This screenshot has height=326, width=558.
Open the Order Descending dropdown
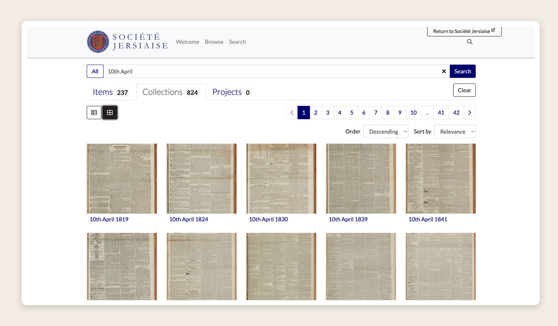click(385, 132)
